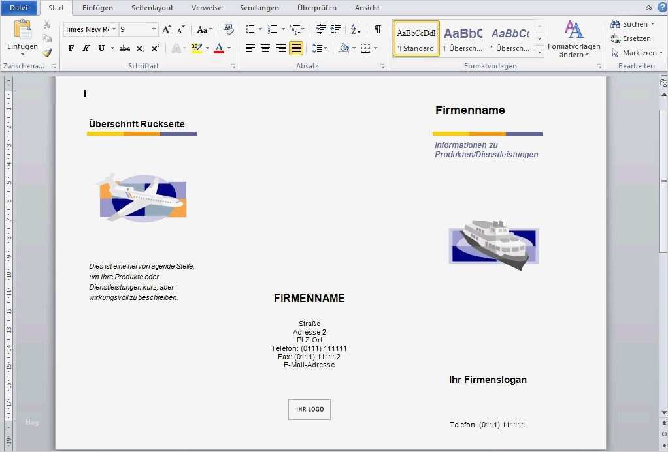The width and height of the screenshot is (668, 452).
Task: Open the font size dropdown
Action: click(x=154, y=29)
